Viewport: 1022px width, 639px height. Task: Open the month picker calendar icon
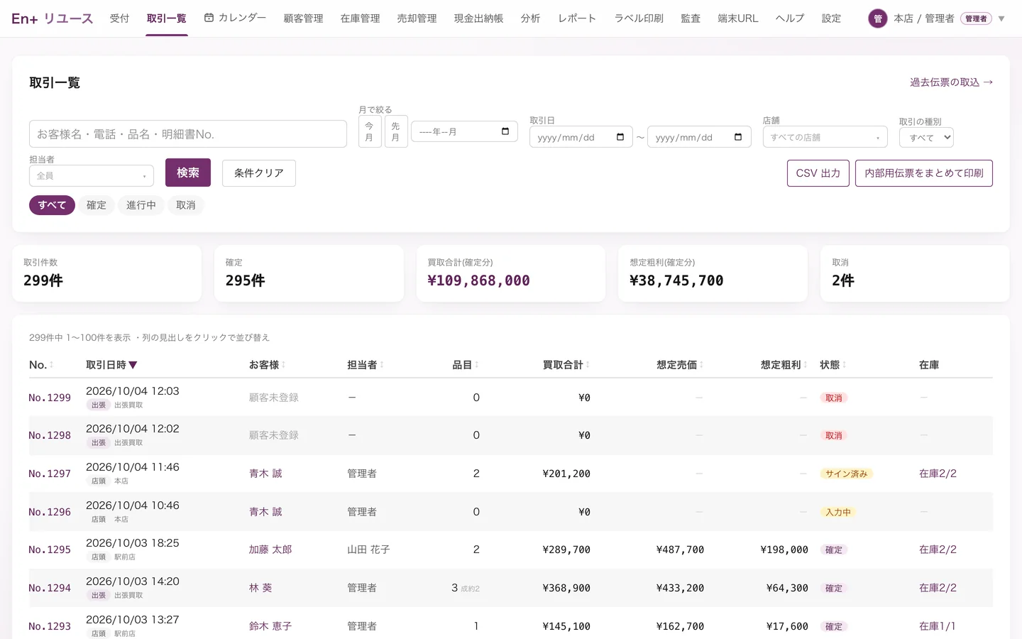point(505,131)
